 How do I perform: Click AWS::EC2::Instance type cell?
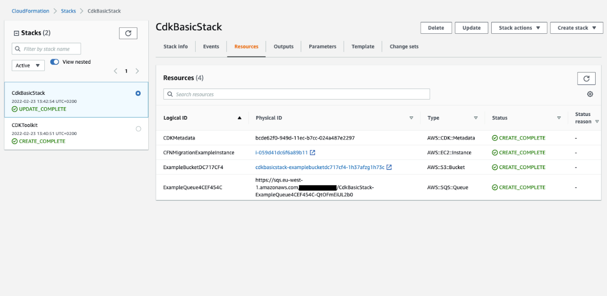click(449, 153)
